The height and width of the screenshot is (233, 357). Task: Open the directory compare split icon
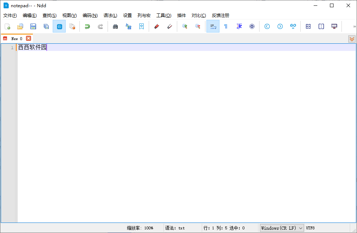[x=321, y=26]
